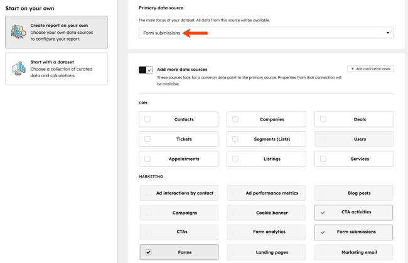Click the Users data source tile
Image resolution: width=408 pixels, height=263 pixels.
click(354, 139)
